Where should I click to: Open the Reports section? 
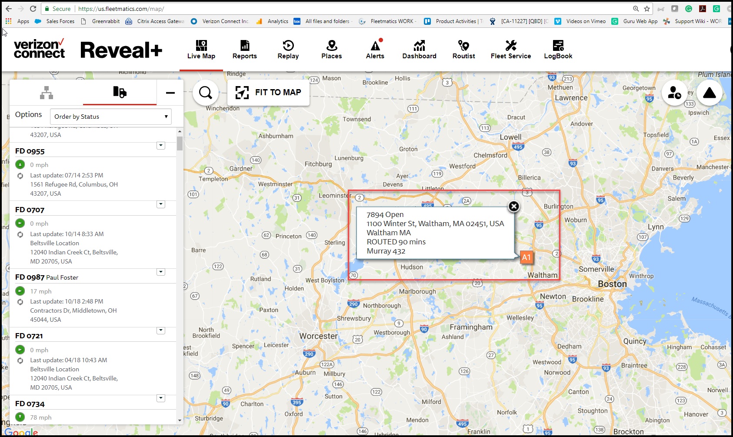coord(245,49)
